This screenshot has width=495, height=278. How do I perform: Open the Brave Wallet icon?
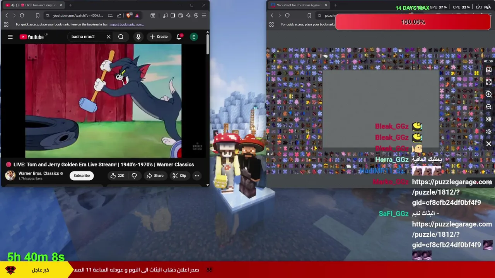[181, 15]
